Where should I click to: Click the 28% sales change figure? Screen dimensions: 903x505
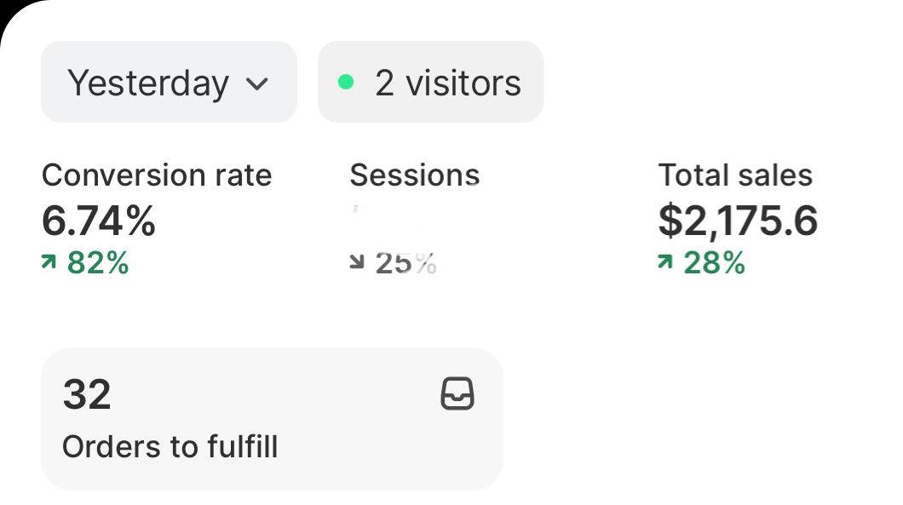(x=715, y=263)
